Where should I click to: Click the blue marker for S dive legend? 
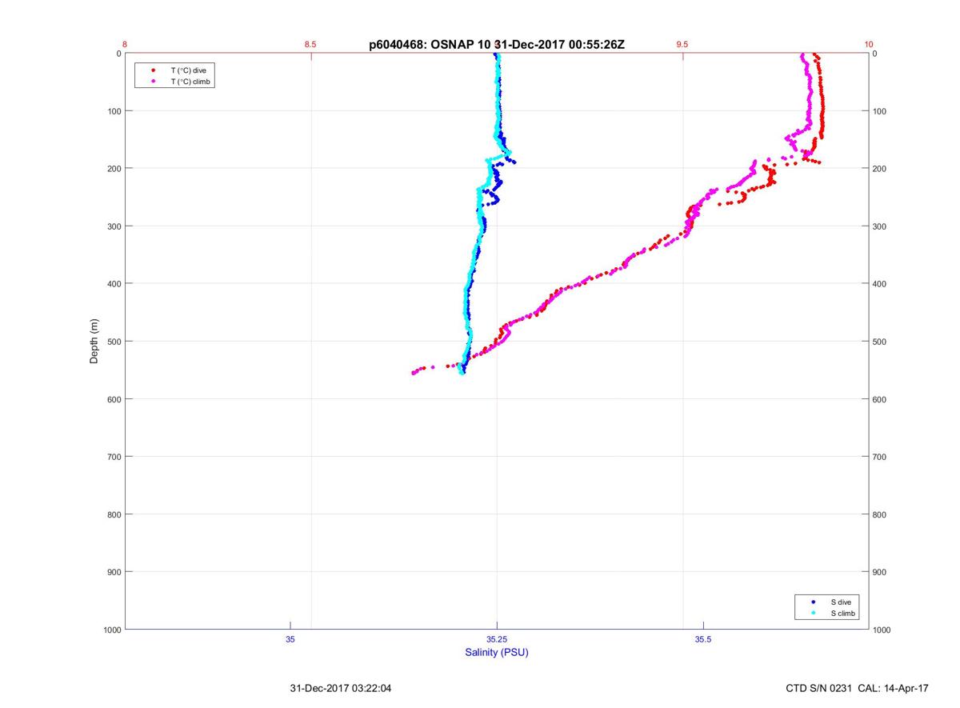(x=813, y=602)
